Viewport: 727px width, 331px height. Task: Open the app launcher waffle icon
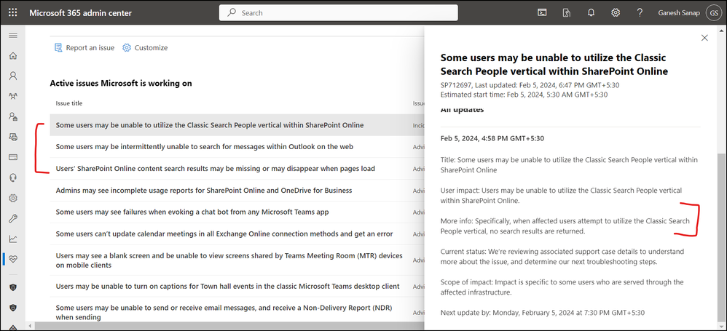pos(12,12)
